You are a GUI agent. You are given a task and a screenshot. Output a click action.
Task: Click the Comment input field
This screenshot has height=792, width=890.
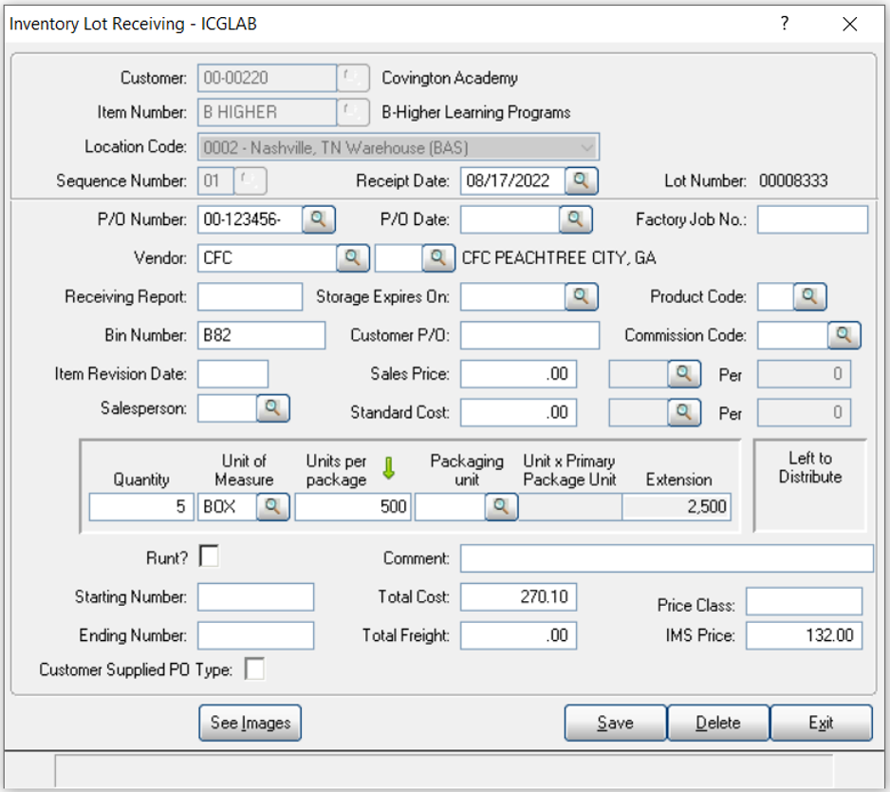666,558
